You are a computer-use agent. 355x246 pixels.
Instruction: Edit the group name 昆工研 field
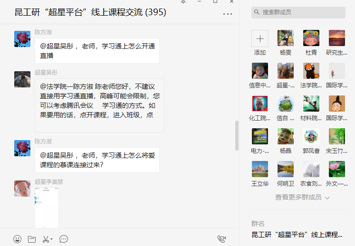[x=297, y=235]
